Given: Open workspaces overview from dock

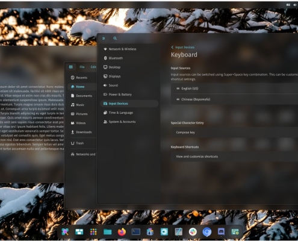Looking at the screenshot, I should click(x=79, y=232).
